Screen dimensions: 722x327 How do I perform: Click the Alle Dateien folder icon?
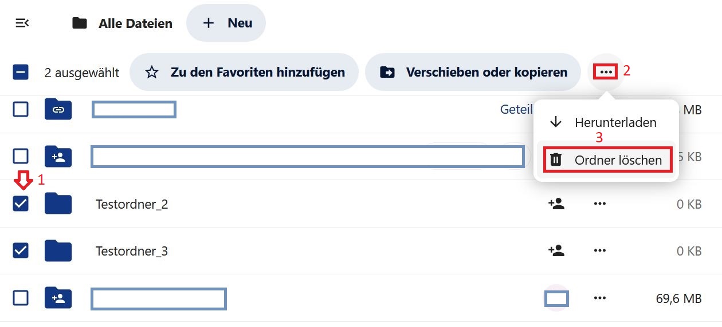(x=80, y=23)
